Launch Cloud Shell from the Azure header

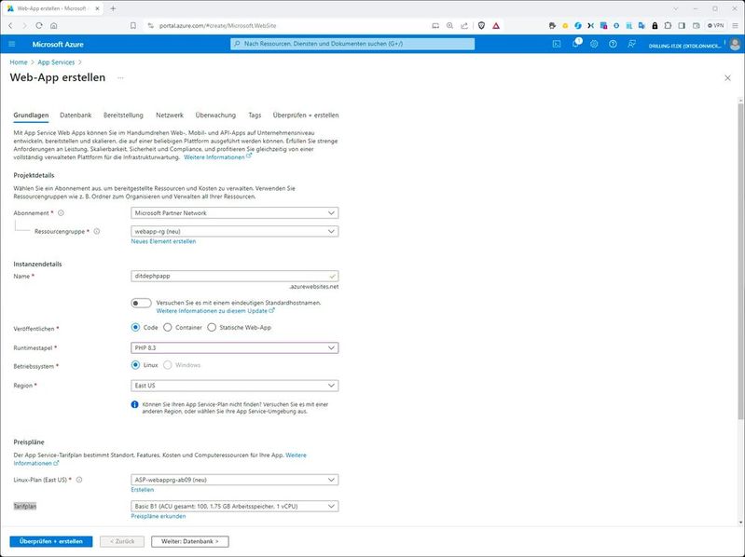tap(557, 44)
